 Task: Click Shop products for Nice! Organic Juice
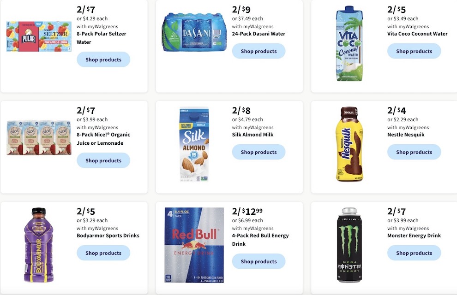coord(103,160)
